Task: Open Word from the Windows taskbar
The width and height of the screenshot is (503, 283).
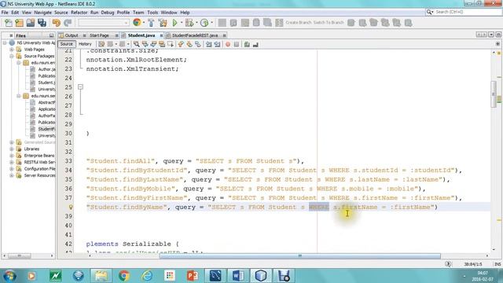Action: tap(238, 276)
